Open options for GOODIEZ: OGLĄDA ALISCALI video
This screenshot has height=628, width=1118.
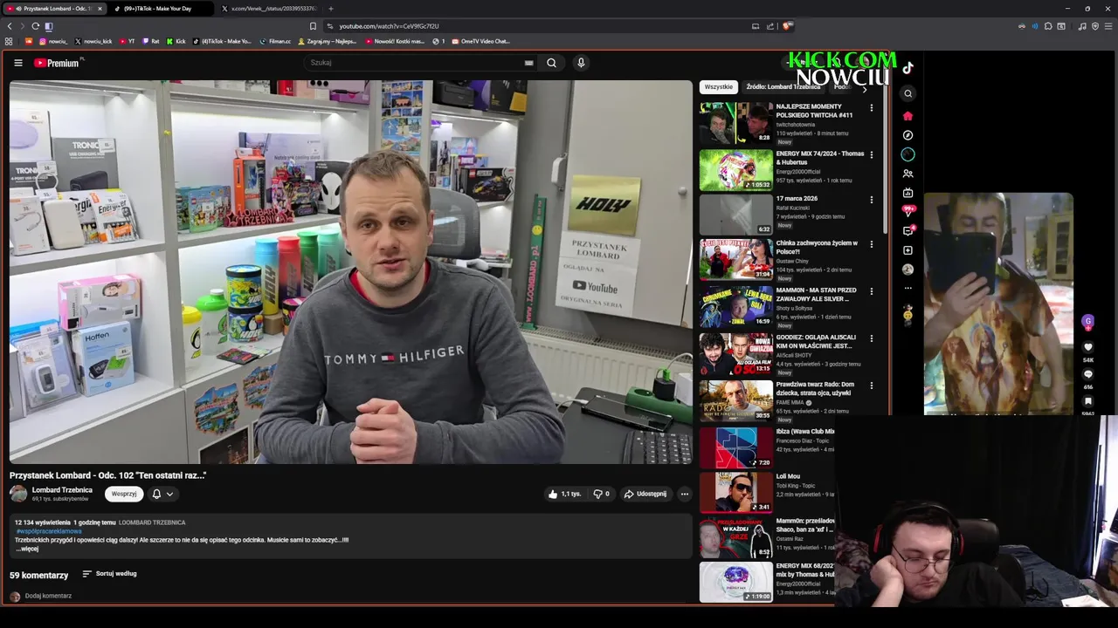pyautogui.click(x=871, y=338)
